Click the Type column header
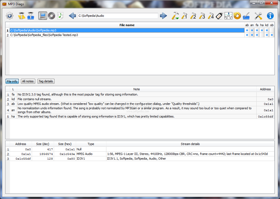The height and width of the screenshot is (199, 280). (x=91, y=144)
